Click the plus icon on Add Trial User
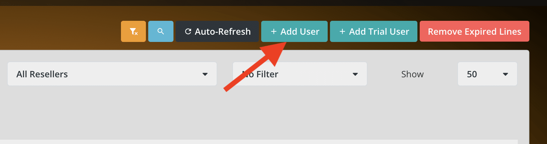 click(x=342, y=31)
